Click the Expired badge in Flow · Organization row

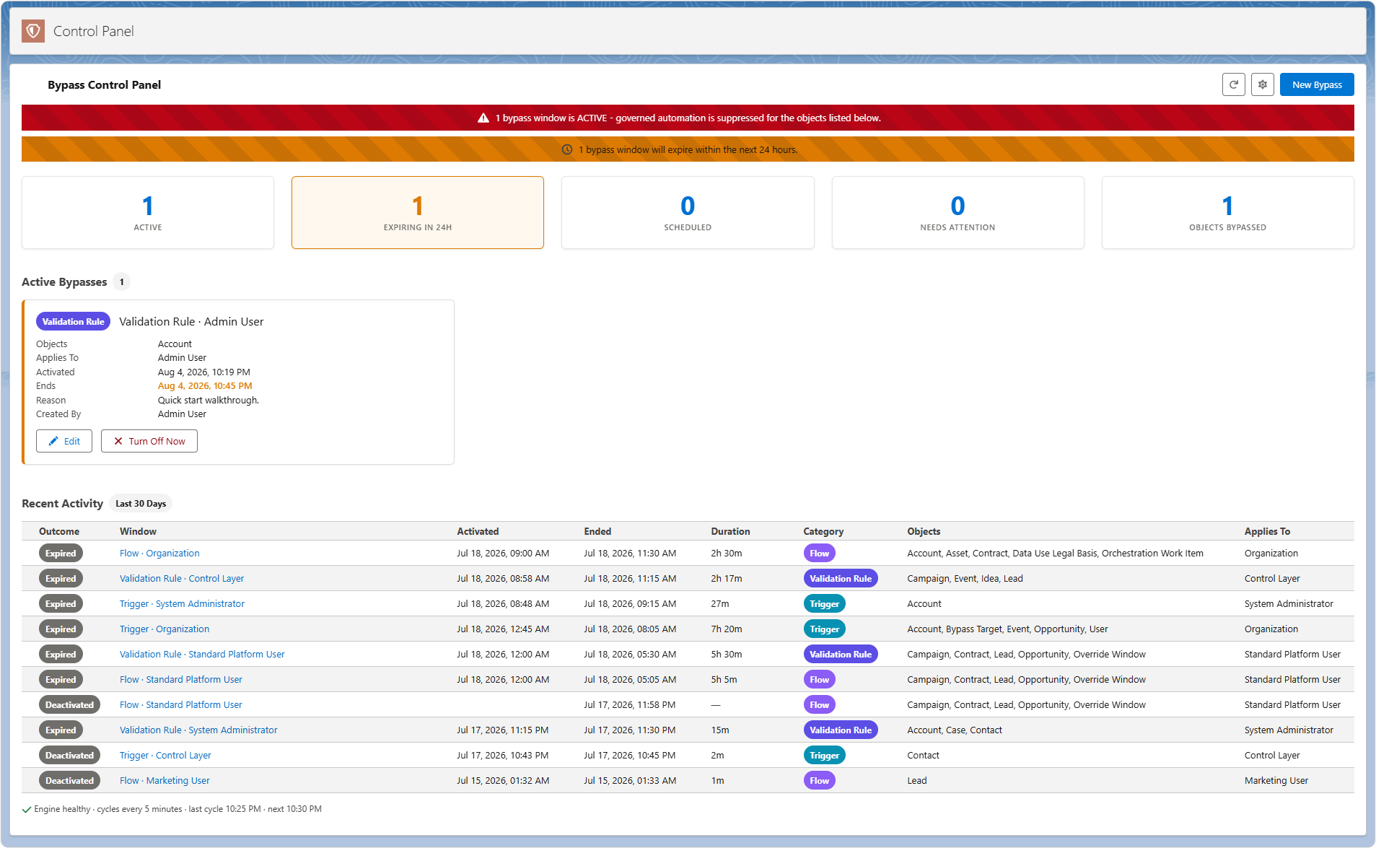(61, 553)
